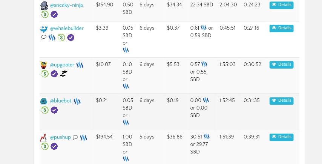This screenshot has height=164, width=322.
Task: Open the @upgoater profile link
Action: point(62,65)
